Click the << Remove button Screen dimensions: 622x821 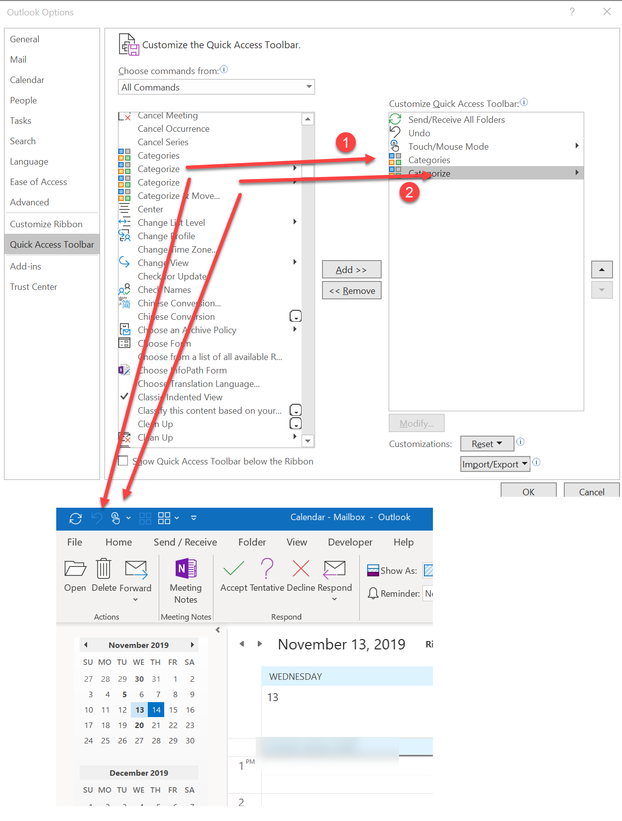[351, 290]
